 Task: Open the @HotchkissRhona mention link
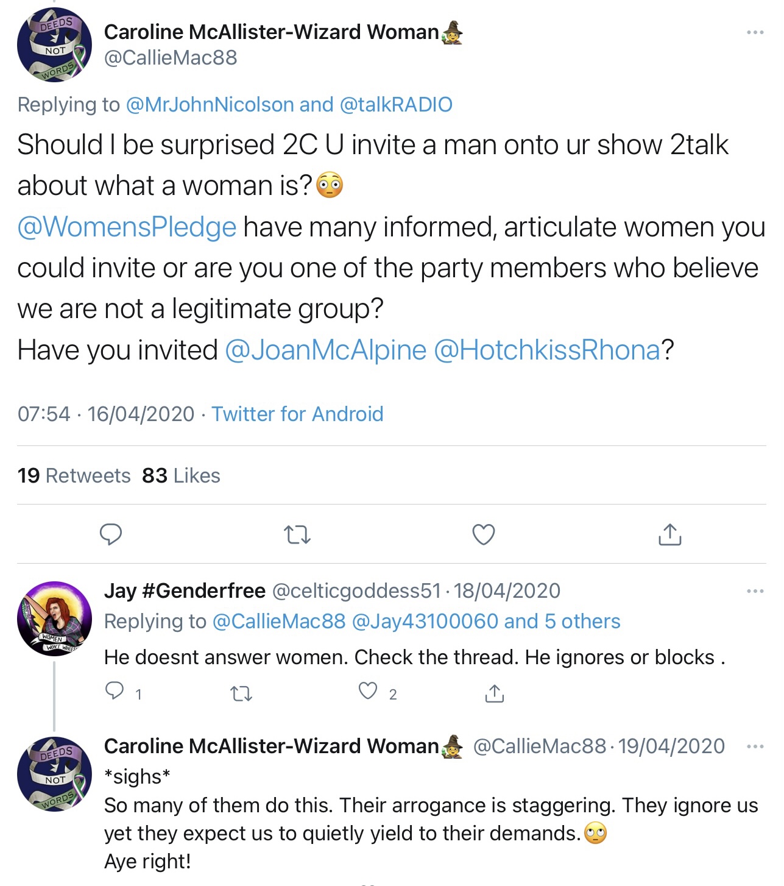pos(546,350)
